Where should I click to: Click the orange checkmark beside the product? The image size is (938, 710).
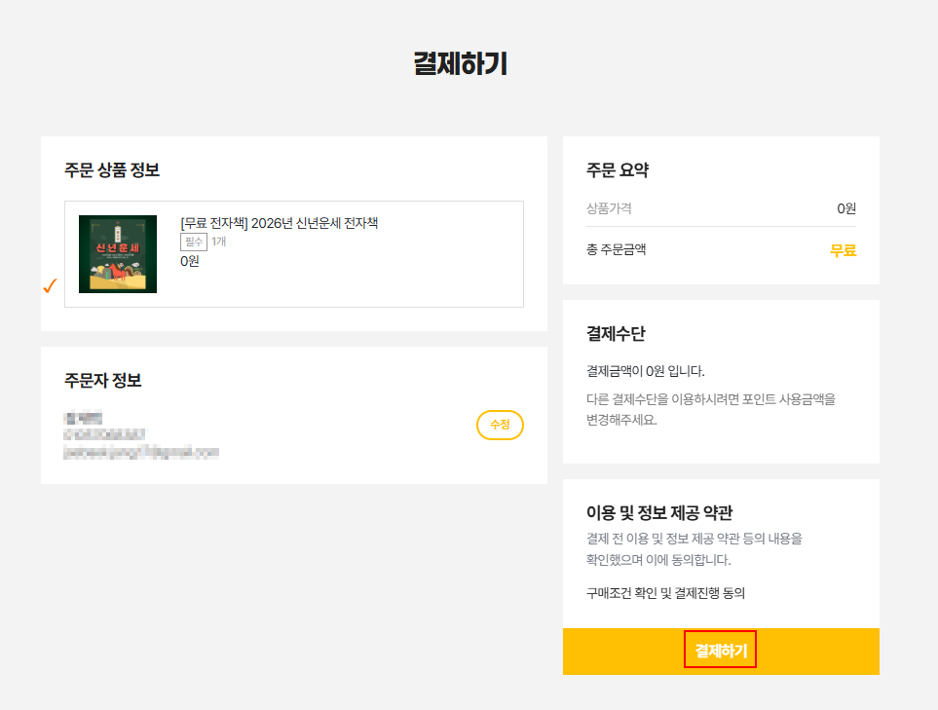[50, 285]
